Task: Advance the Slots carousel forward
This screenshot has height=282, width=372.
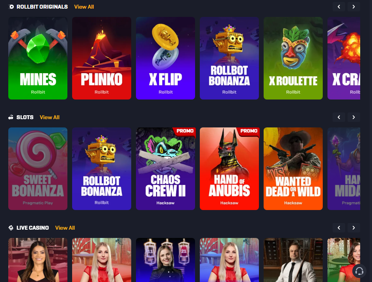Action: 354,117
